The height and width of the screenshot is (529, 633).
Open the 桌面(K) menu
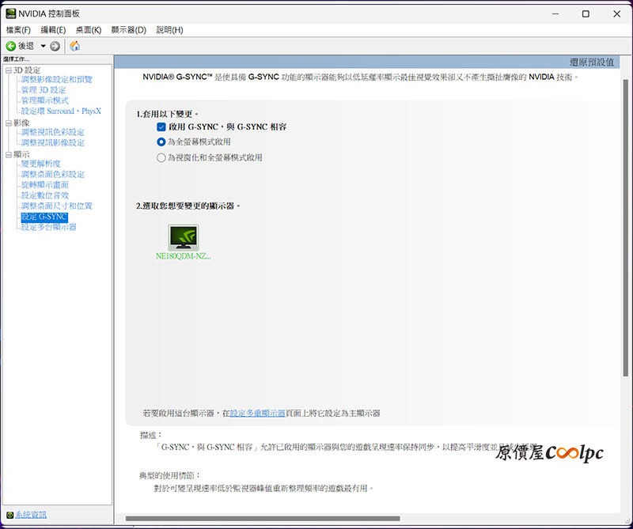click(89, 30)
